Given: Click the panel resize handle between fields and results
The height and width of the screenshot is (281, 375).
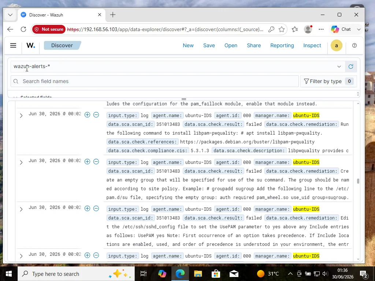Looking at the screenshot, I should 184,99.
